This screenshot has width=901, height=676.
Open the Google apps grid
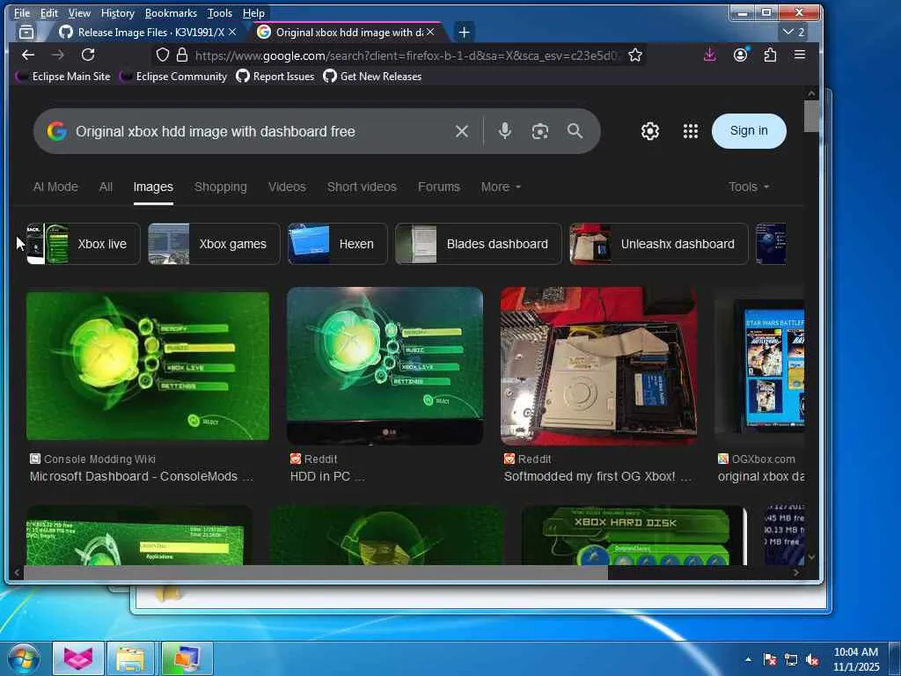[x=690, y=131]
